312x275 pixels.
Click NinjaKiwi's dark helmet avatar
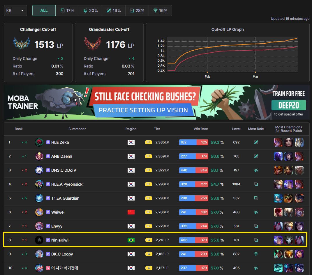(x=39, y=240)
